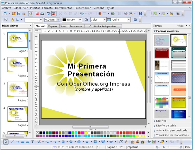This screenshot has height=150, width=193.
Task: Click the 49% zoom percentage
Action: pos(187,147)
